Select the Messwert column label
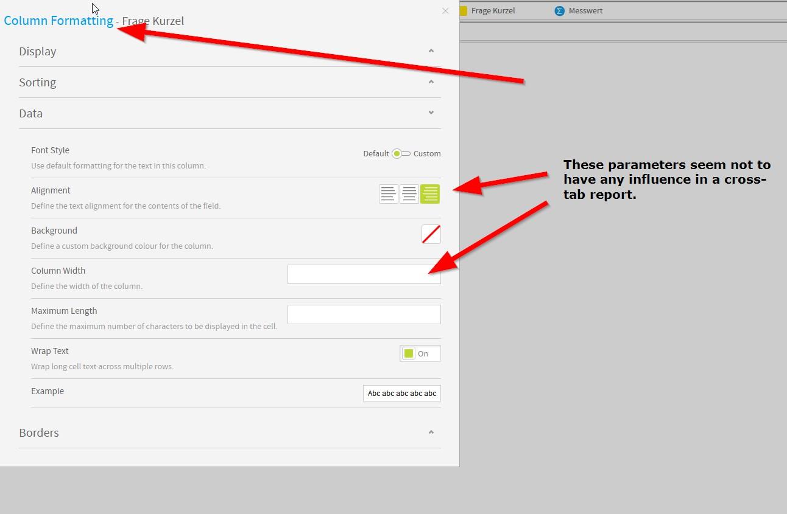Image resolution: width=787 pixels, height=514 pixels. pos(586,11)
